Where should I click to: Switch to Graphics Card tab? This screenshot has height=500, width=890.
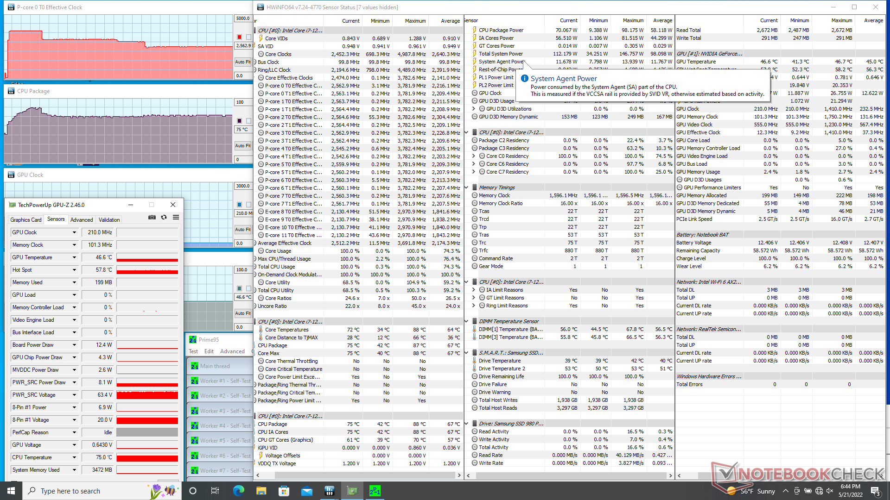[x=26, y=220]
